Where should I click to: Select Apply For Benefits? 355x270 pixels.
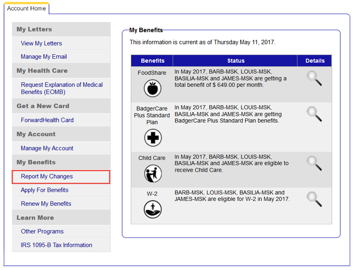click(44, 190)
